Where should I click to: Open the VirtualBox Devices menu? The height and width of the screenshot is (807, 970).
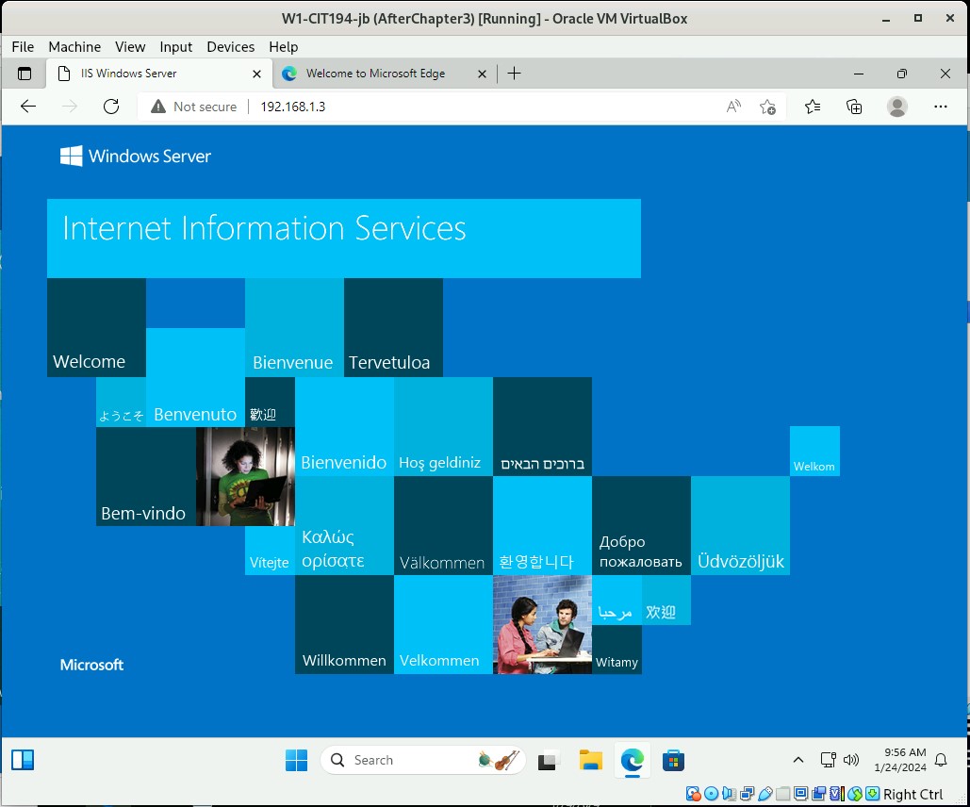[231, 47]
